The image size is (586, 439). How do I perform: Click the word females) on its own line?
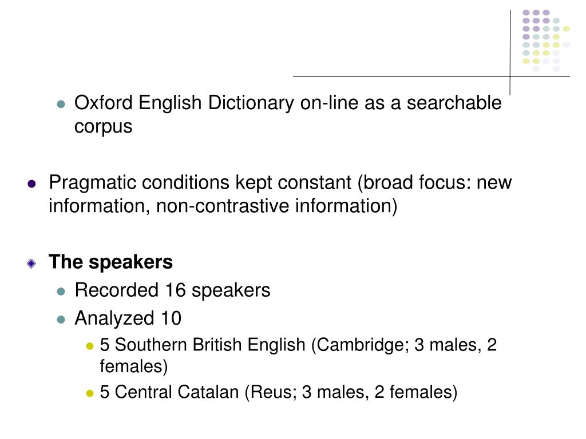tap(134, 366)
